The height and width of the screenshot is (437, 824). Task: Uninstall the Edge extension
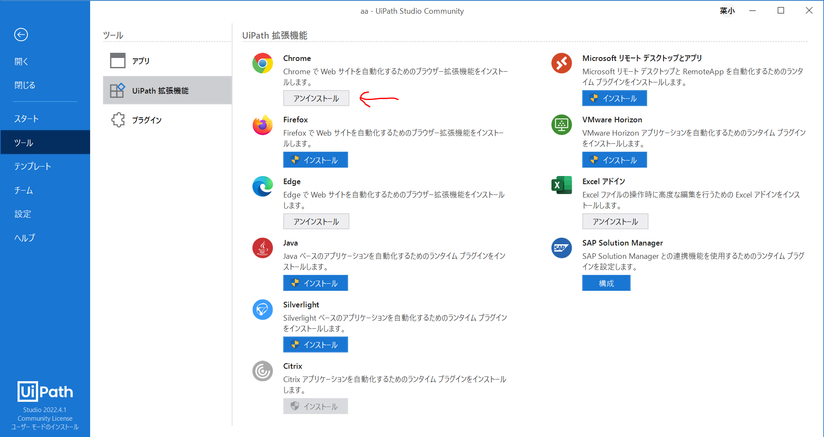(316, 222)
